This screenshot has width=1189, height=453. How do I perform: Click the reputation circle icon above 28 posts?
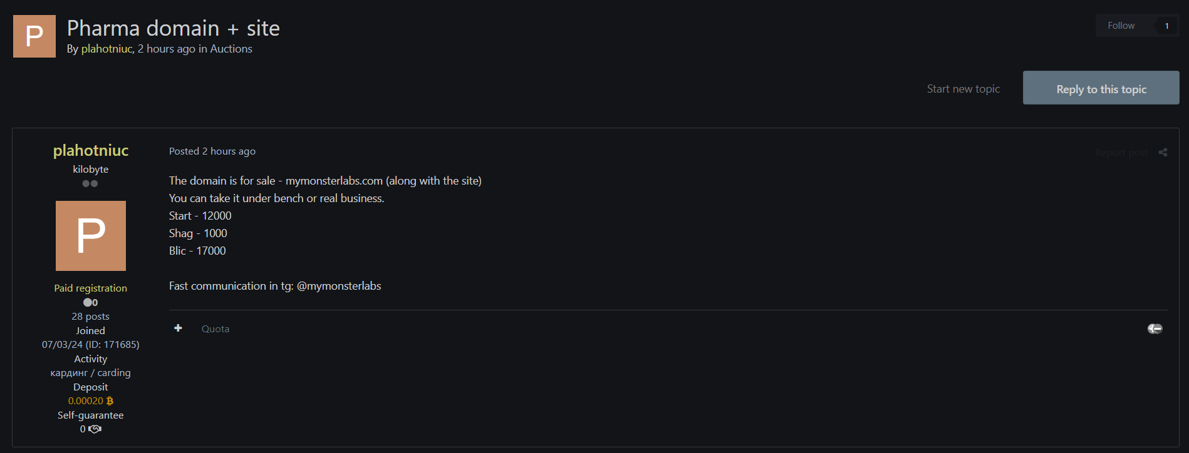pyautogui.click(x=88, y=302)
